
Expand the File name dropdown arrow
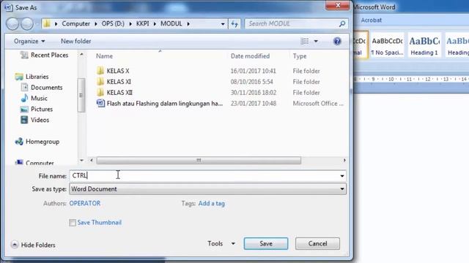tap(342, 176)
